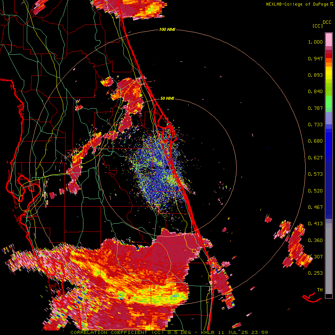Pick the light pink swatch at top of color bar
Image resolution: width=335 pixels, height=335 pixels.
coord(329,39)
